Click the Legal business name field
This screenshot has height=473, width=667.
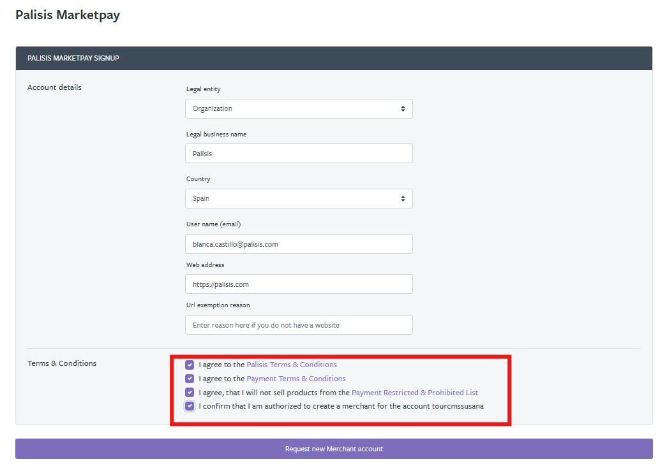(299, 154)
